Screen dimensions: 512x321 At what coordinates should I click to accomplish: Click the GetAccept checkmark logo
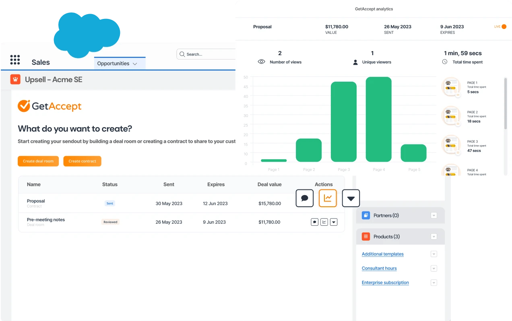coord(24,106)
